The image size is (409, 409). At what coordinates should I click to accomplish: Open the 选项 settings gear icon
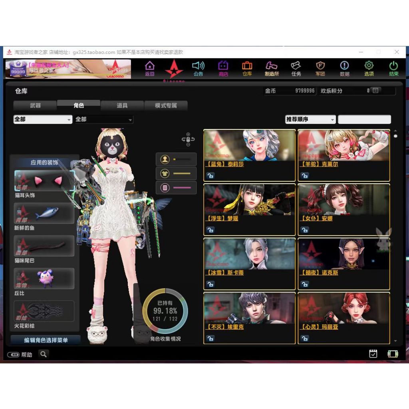369,68
